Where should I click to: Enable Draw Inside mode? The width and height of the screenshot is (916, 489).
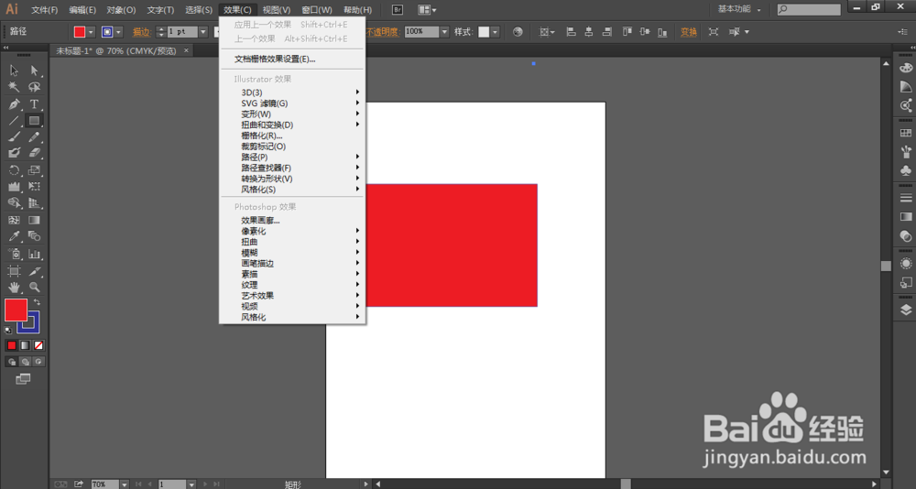[x=38, y=362]
